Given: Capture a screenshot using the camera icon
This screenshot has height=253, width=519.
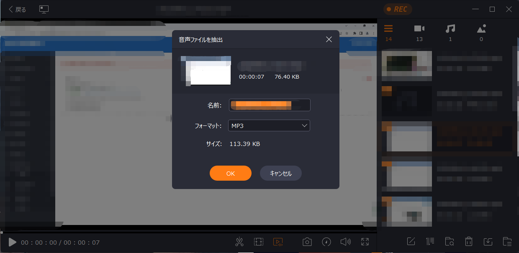Looking at the screenshot, I should coord(307,242).
